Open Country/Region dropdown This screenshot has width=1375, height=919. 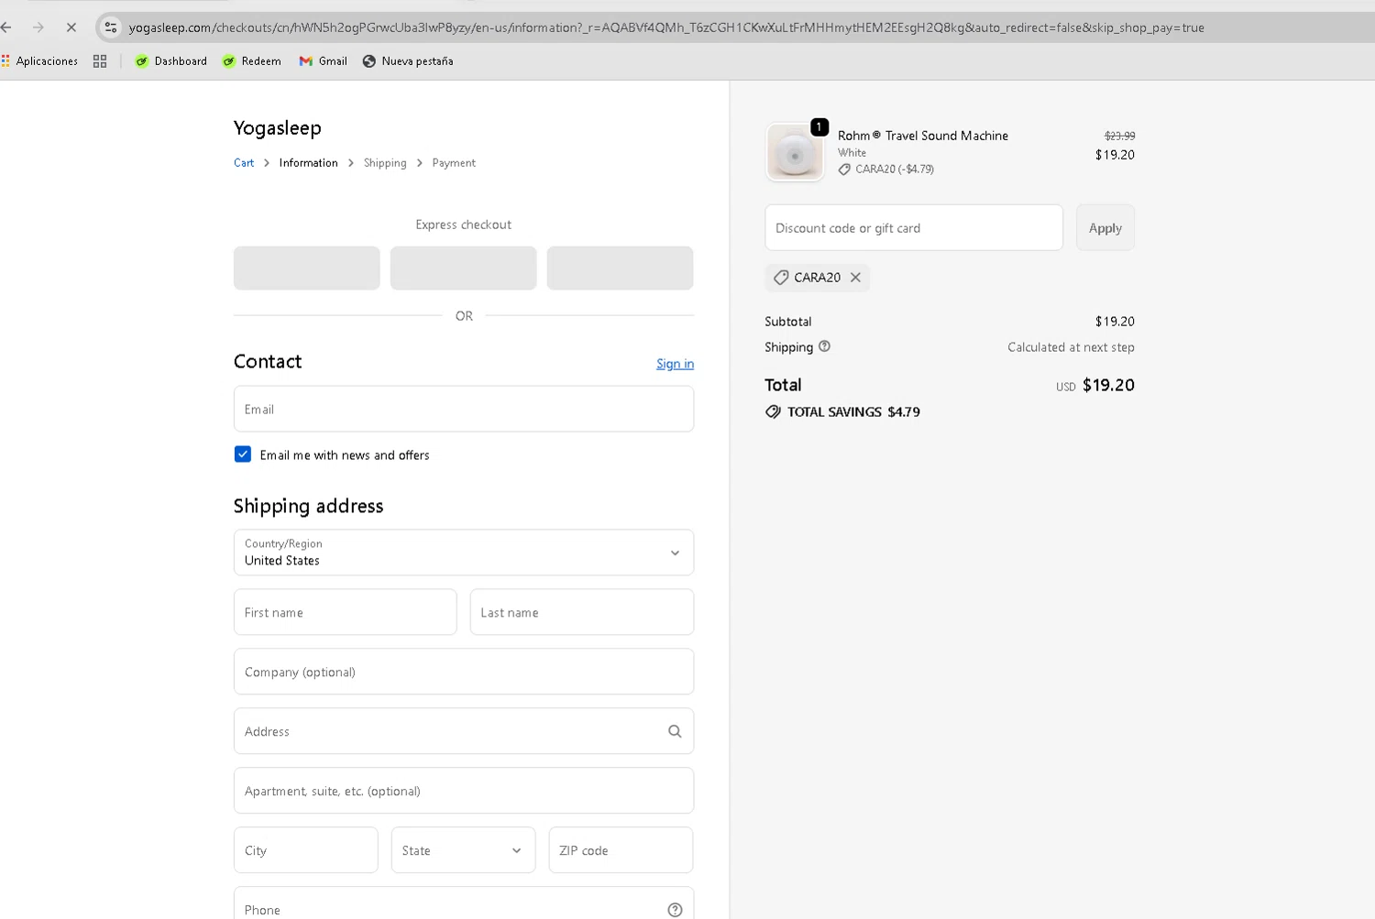[464, 552]
